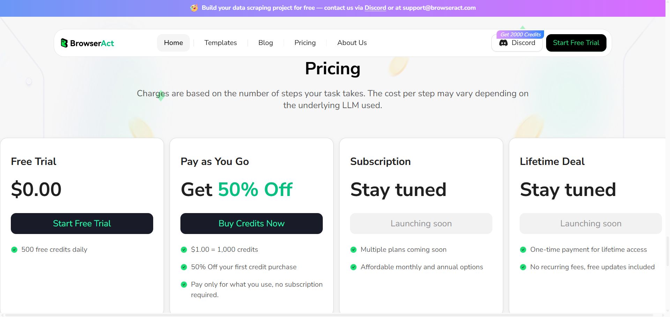Click the checkmark beside Multiple plans coming soon
670x317 pixels.
pos(353,250)
